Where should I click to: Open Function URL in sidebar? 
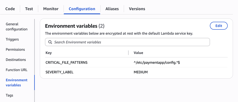pos(17,70)
